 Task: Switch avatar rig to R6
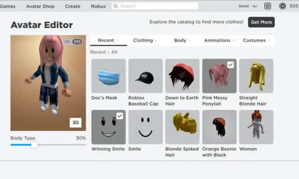(x=67, y=42)
